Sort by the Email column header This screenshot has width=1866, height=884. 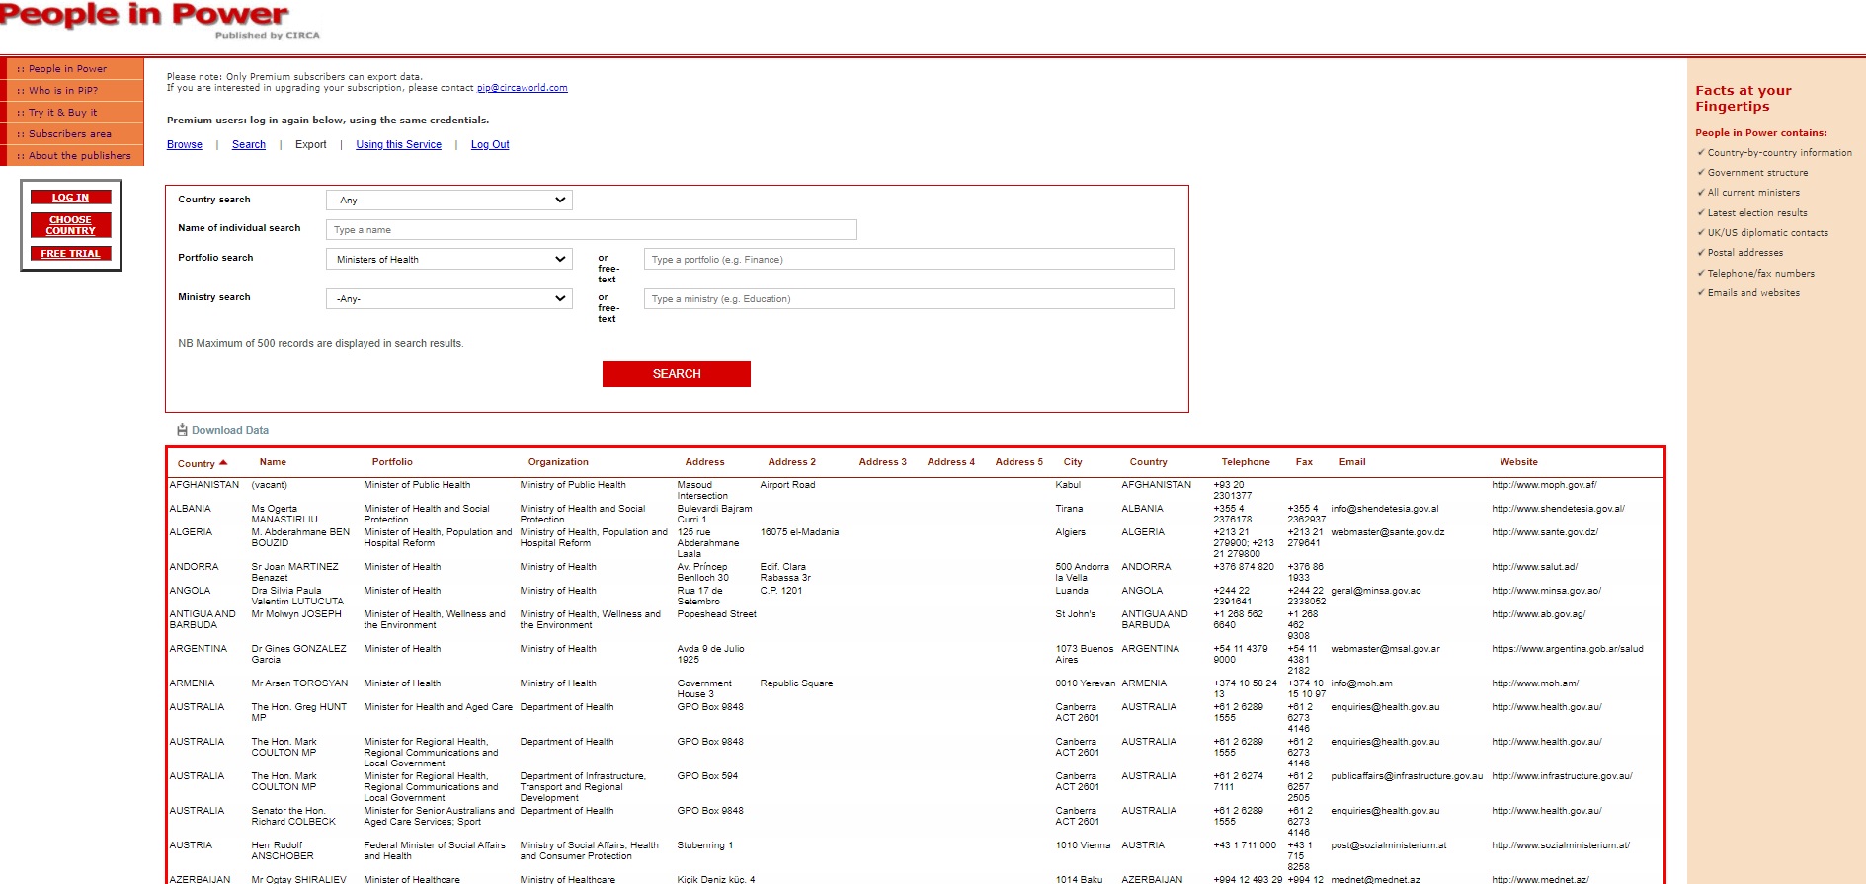point(1352,462)
